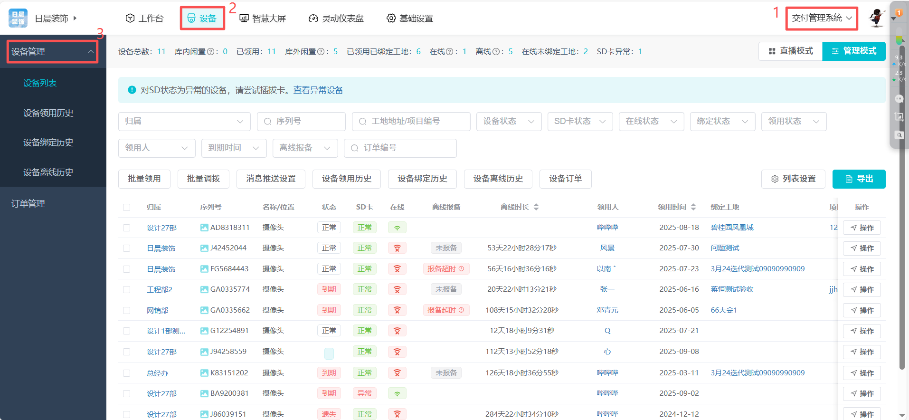909x420 pixels.
Task: Check the row checkbox for GA0335662
Action: (x=126, y=310)
